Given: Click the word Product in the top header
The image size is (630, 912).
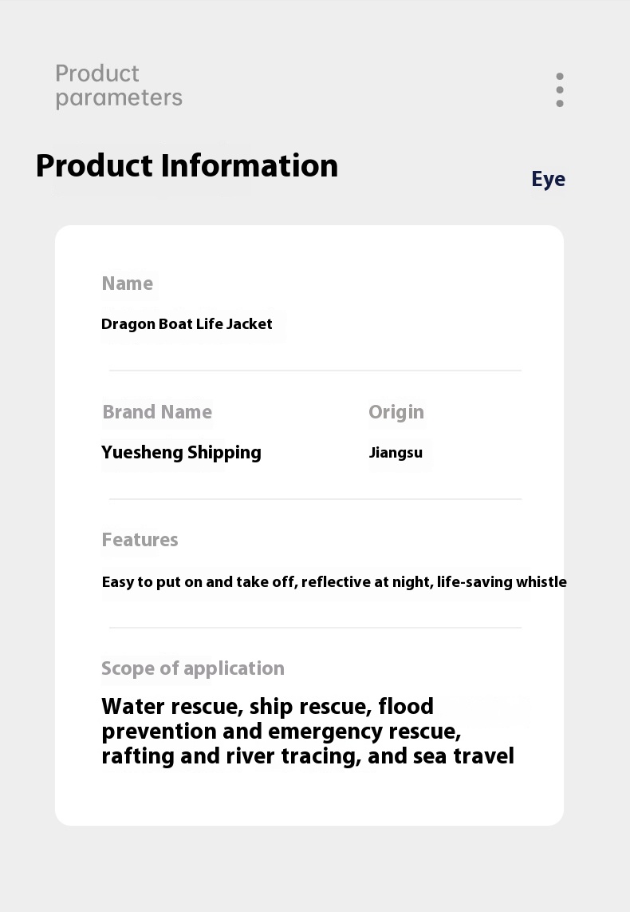Looking at the screenshot, I should tap(97, 73).
